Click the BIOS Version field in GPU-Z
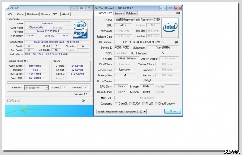242x155 pixels. 143,42
